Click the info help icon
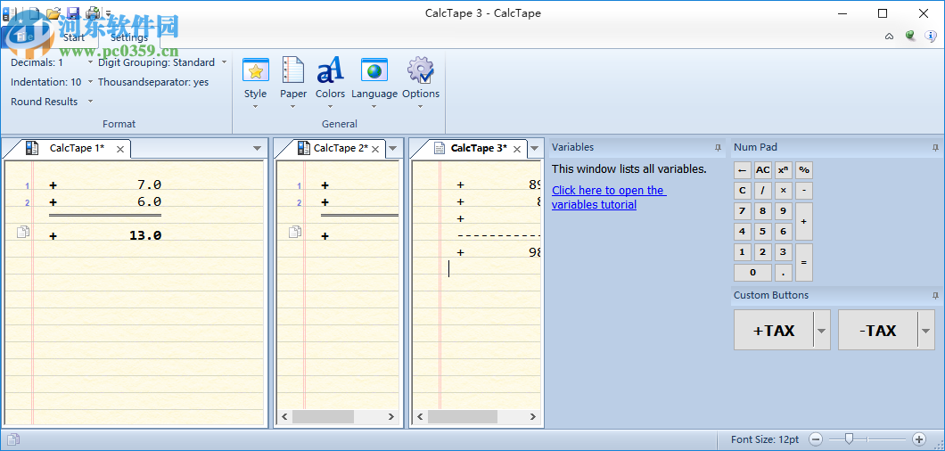This screenshot has width=945, height=451. click(931, 37)
